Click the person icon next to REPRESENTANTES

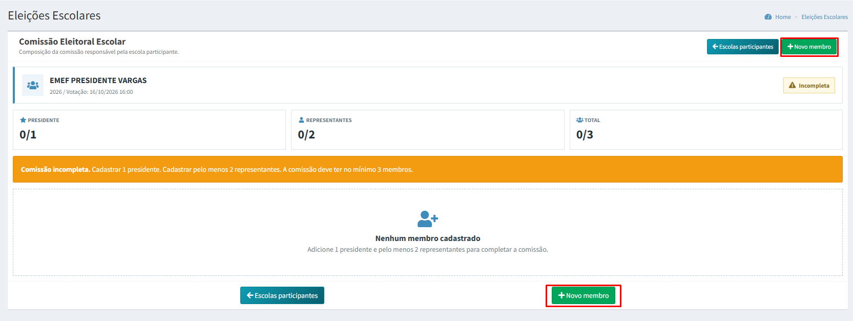pyautogui.click(x=301, y=120)
